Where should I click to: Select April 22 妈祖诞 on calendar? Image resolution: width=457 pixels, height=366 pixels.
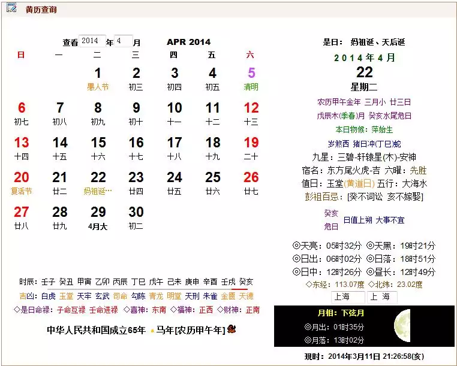point(98,182)
